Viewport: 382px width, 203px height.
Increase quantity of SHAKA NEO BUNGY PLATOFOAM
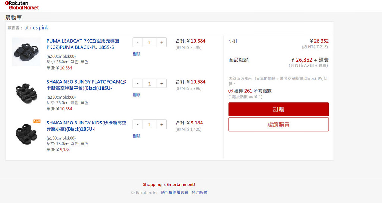pyautogui.click(x=162, y=83)
